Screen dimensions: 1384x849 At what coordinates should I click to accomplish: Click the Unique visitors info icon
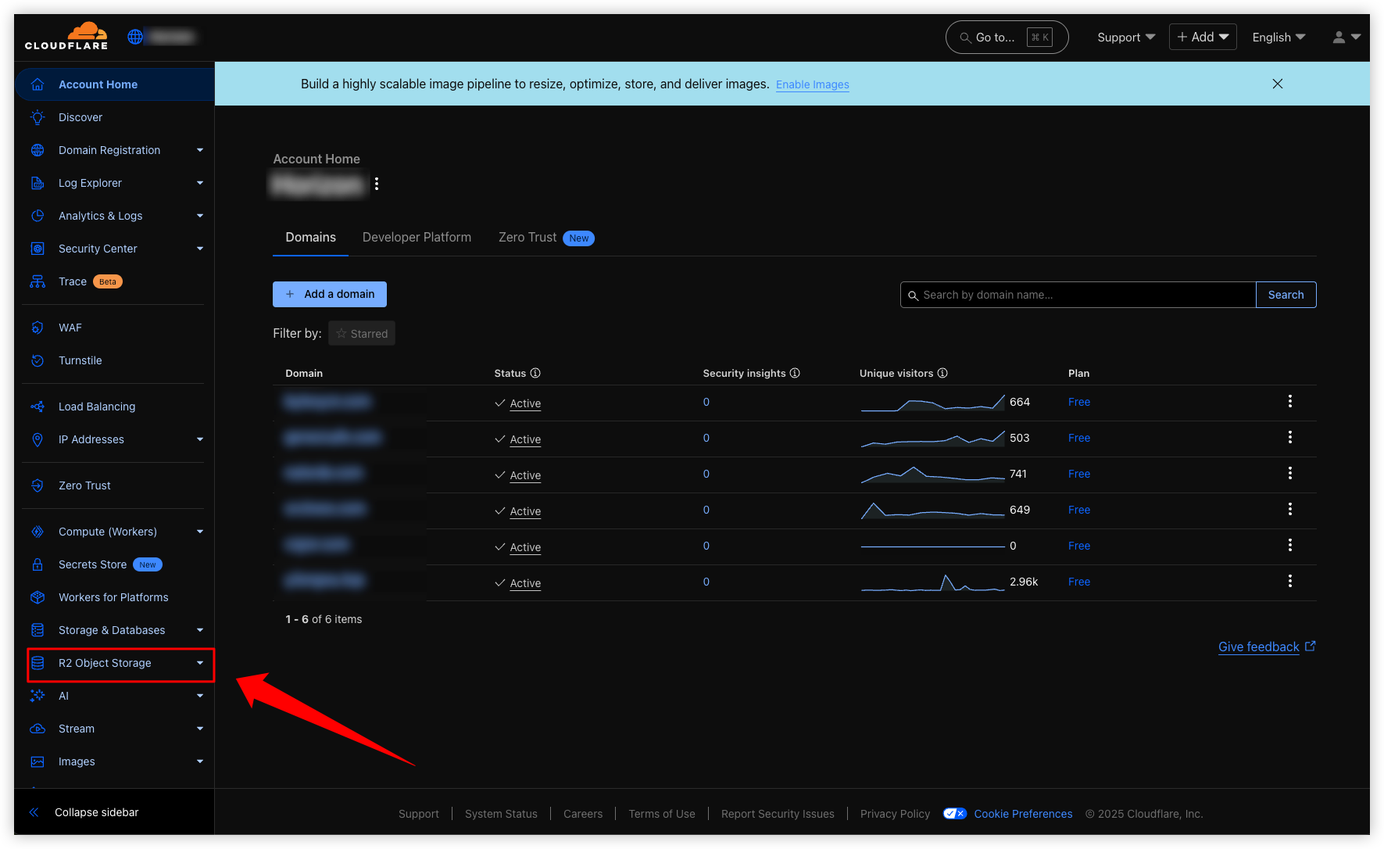942,373
